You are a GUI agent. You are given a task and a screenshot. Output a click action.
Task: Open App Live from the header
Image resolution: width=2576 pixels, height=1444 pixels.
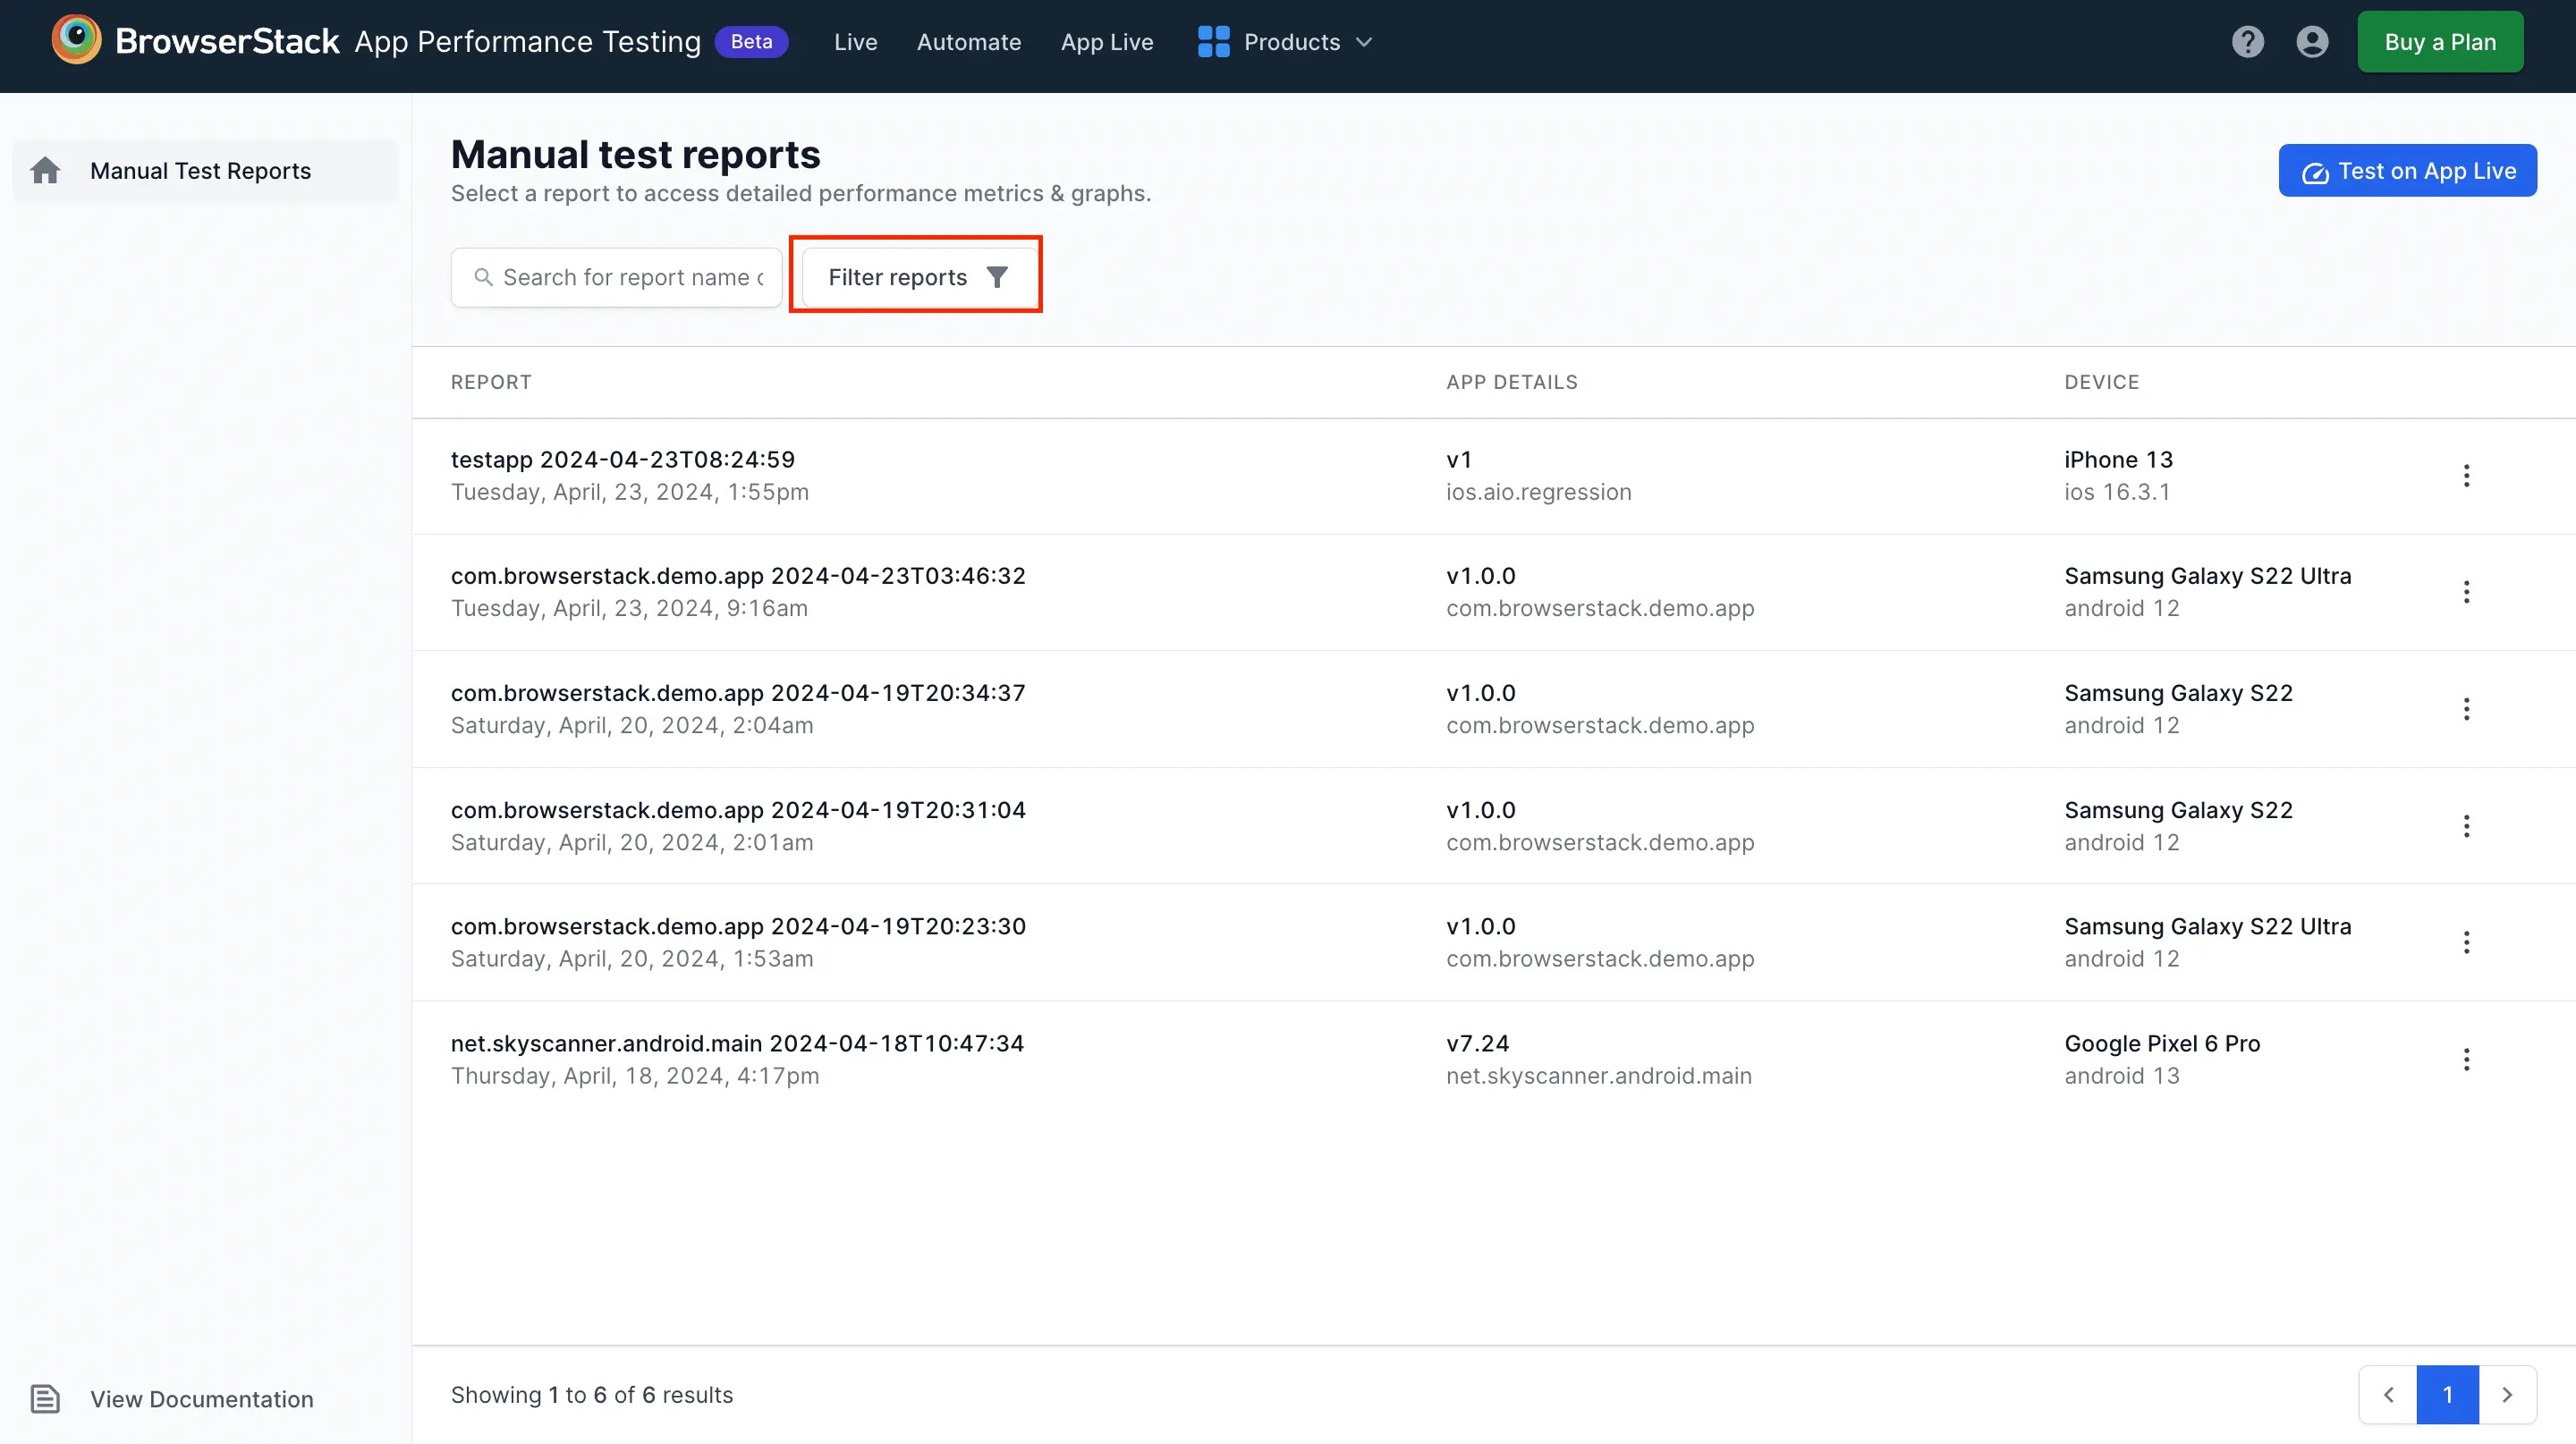1106,42
